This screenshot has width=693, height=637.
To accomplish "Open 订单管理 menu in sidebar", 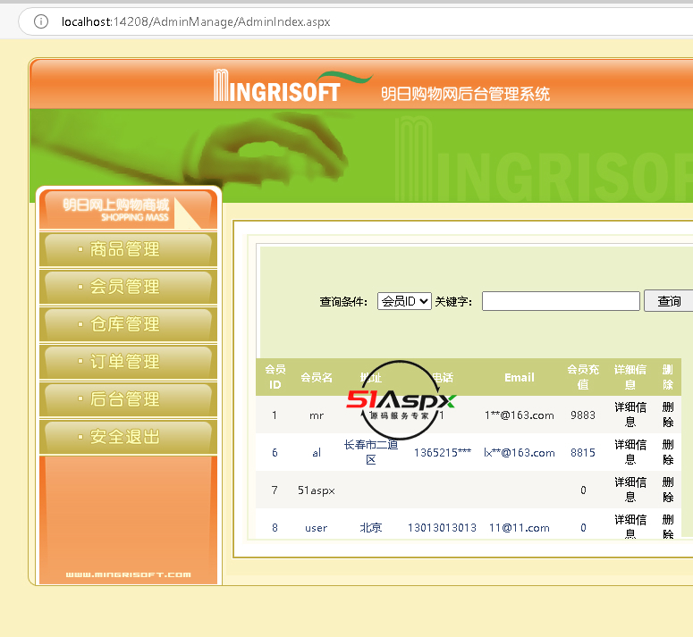I will (x=128, y=362).
